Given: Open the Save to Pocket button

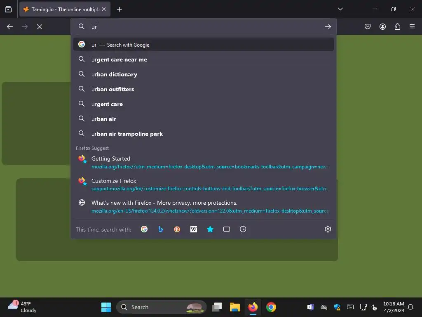Looking at the screenshot, I should tap(368, 26).
